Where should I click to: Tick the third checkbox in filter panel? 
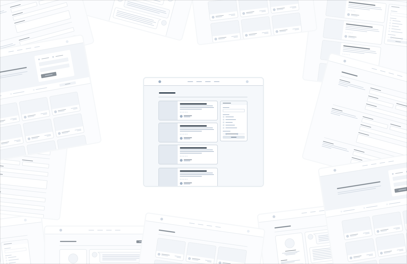[x=224, y=122]
